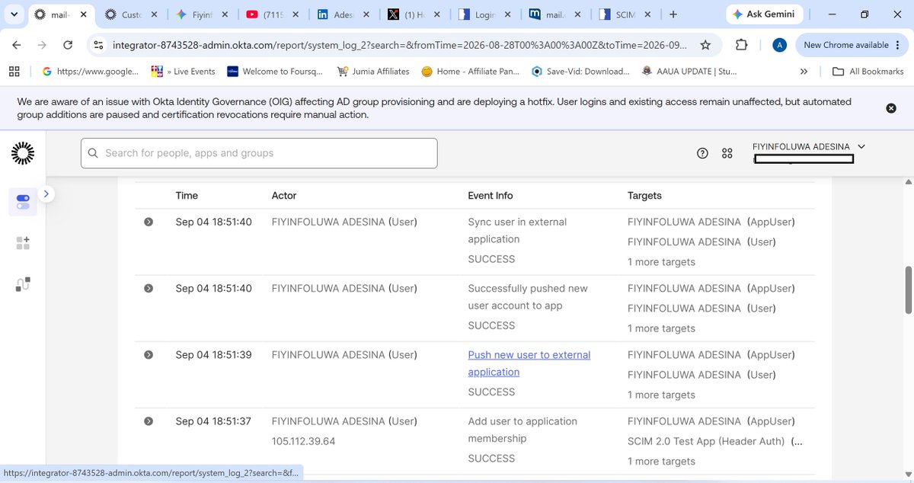
Task: Bookmark this page with the star icon
Action: point(705,45)
